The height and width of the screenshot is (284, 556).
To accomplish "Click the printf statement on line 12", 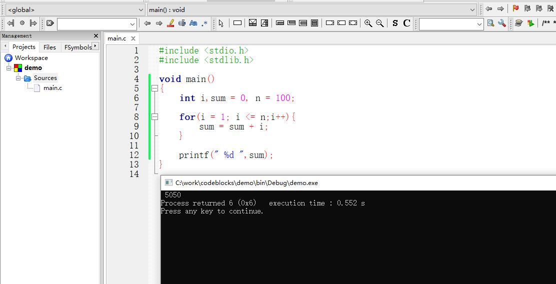I will pos(226,155).
